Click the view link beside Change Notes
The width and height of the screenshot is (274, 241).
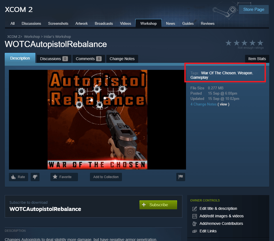(223, 104)
